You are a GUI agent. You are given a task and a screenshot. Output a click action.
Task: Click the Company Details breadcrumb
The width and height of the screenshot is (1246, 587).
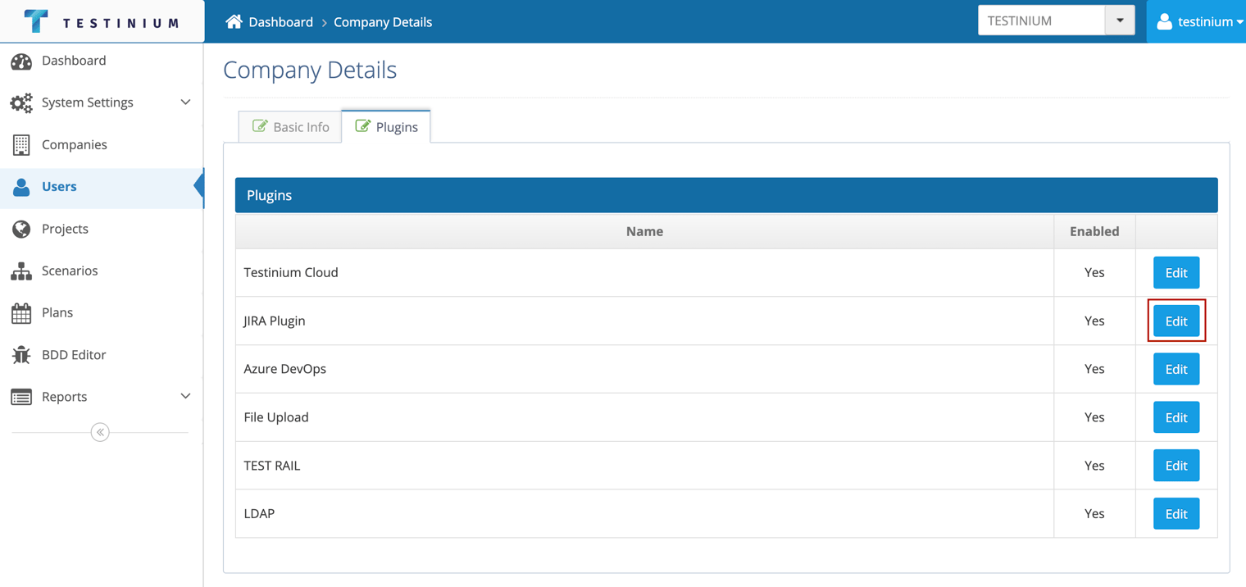(383, 22)
